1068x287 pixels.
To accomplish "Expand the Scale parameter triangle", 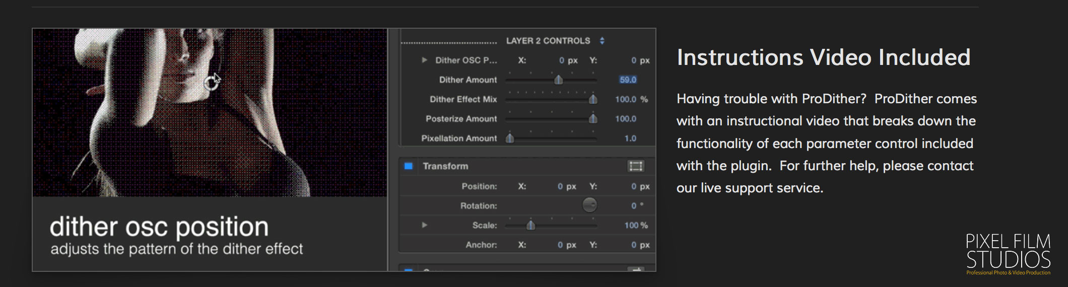I will (424, 225).
